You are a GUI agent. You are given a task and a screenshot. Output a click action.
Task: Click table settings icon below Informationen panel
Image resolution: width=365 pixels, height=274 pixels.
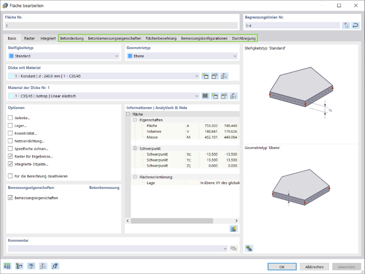[x=233, y=228]
